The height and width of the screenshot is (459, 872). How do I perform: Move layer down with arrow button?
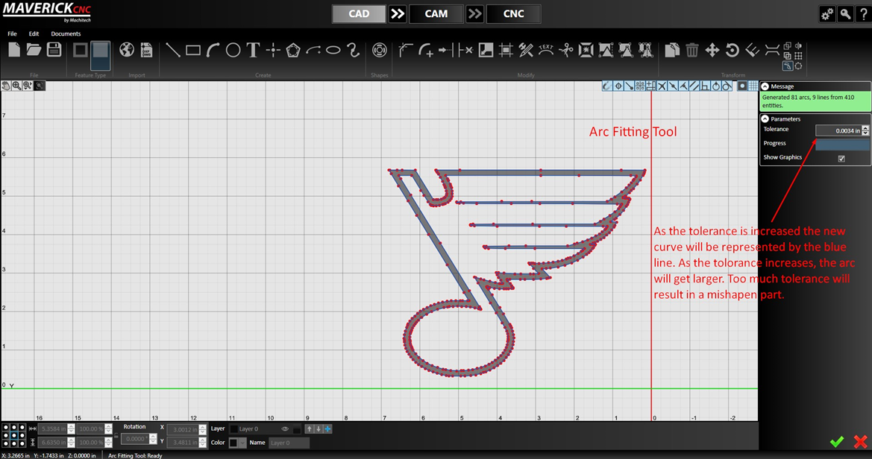(318, 429)
